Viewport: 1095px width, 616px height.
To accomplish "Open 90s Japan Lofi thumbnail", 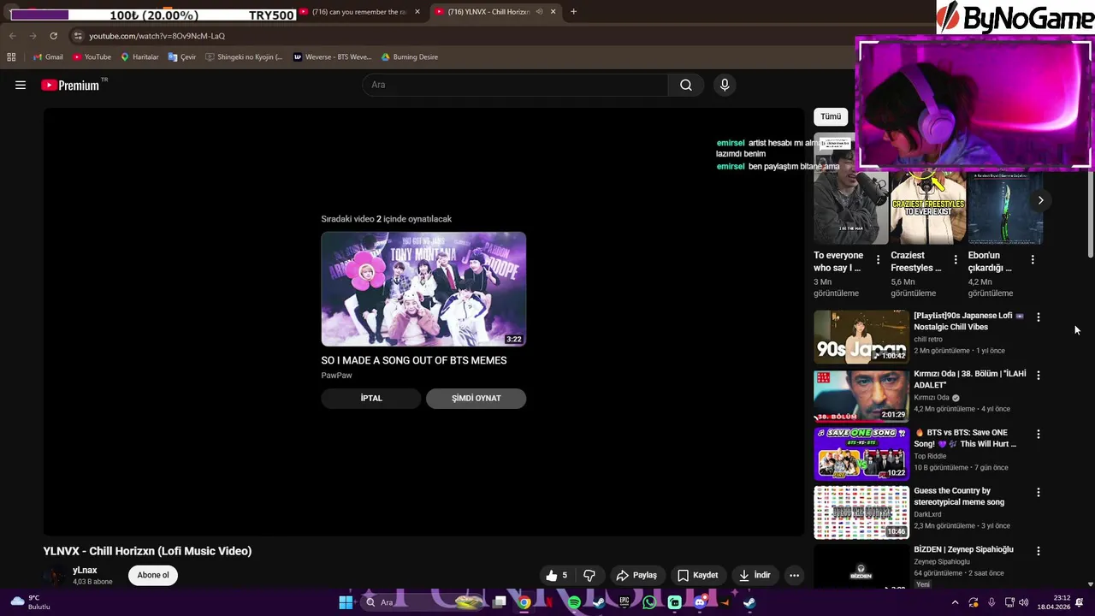I will point(861,336).
